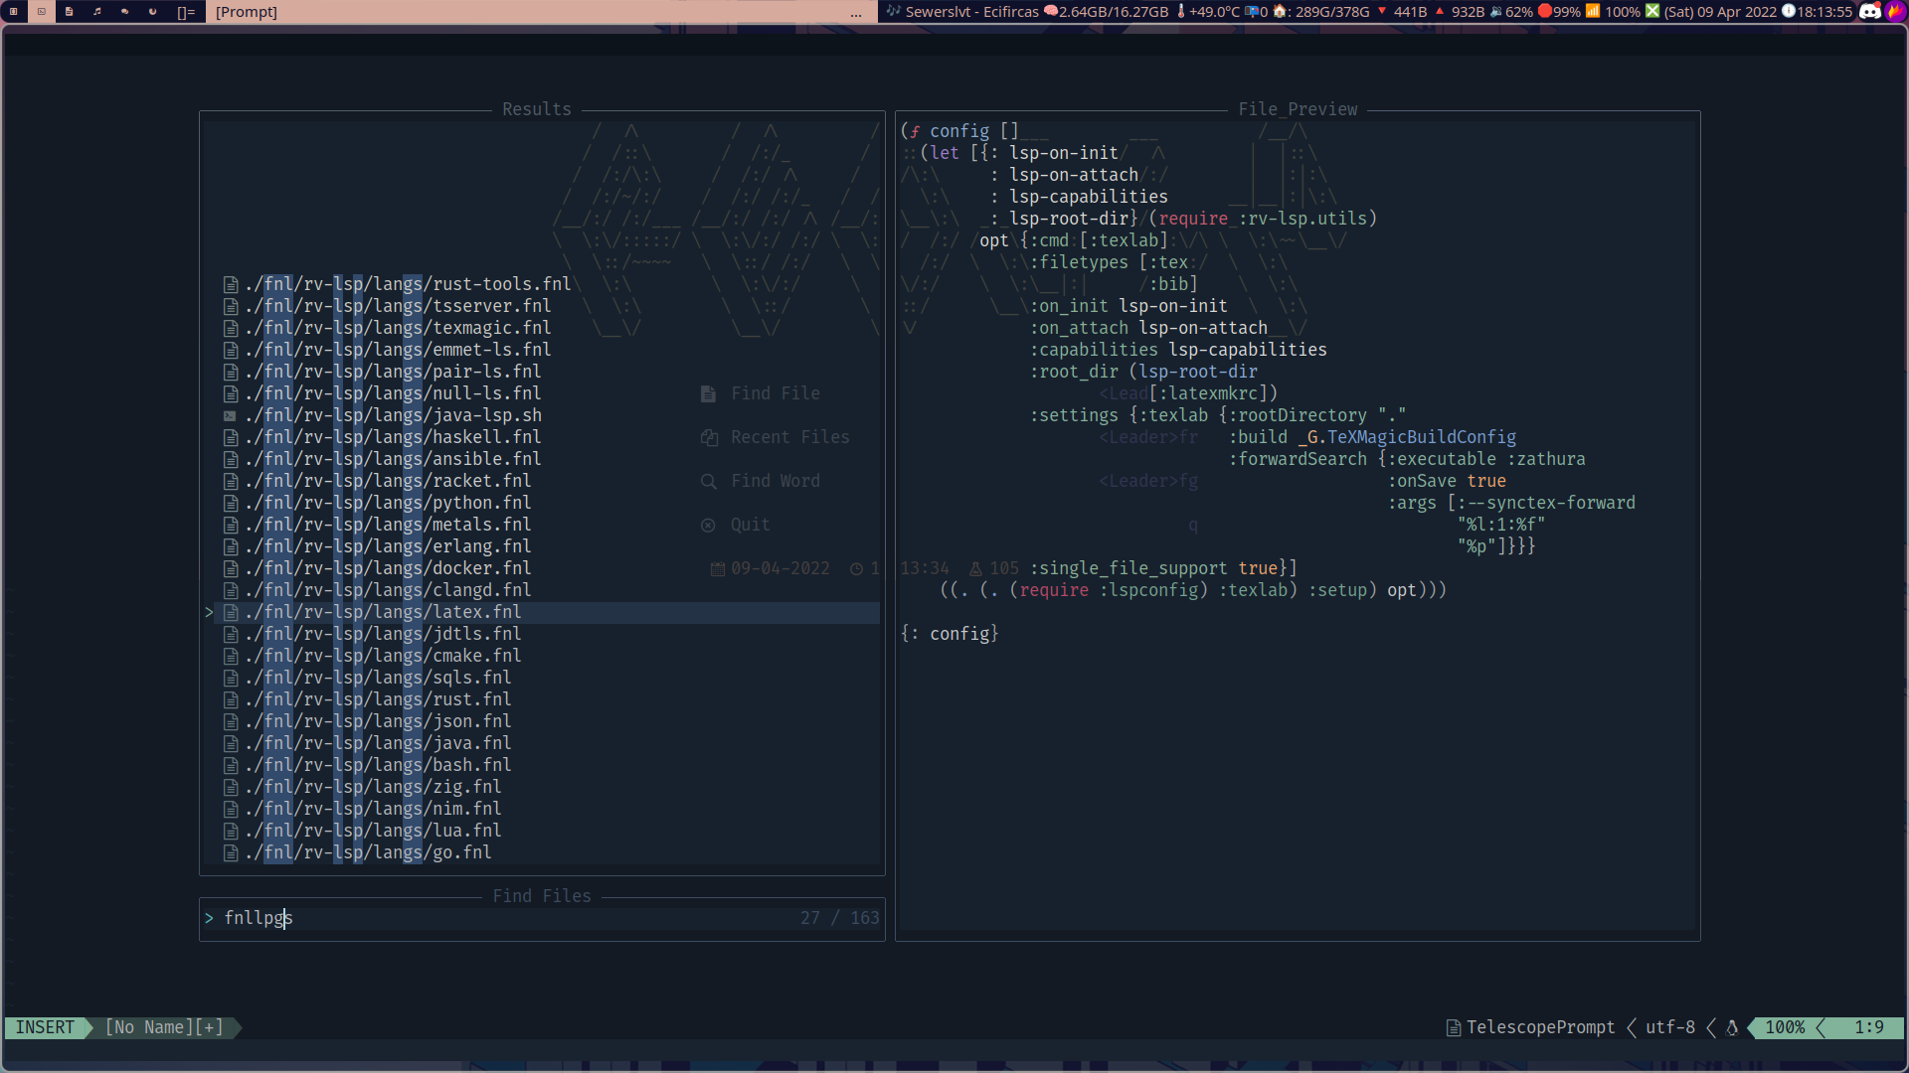Click the Sewerslvt now-playing music widget
The width and height of the screenshot is (1909, 1073).
pyautogui.click(x=969, y=12)
